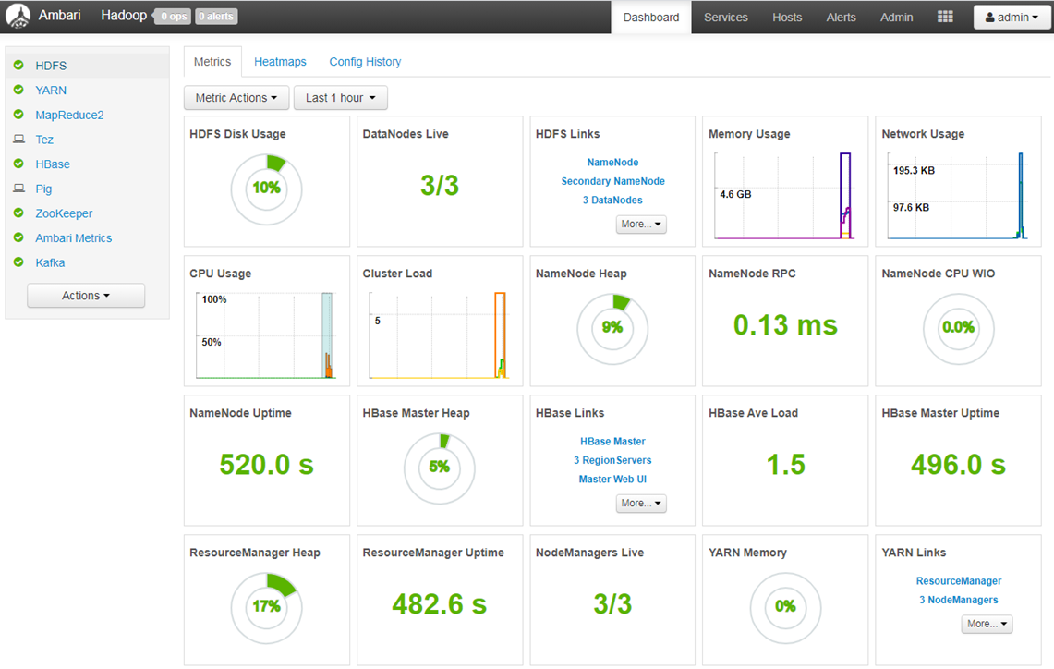Open the YARN service link

(x=51, y=91)
